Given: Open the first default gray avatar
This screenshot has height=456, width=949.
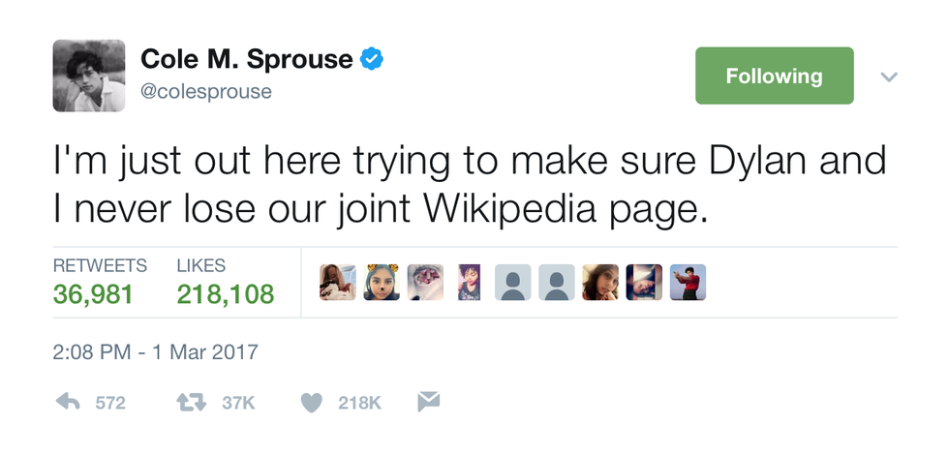Looking at the screenshot, I should tap(513, 283).
